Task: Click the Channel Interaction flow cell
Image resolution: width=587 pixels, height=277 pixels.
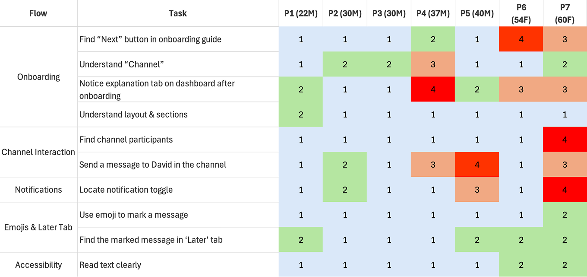Action: pos(38,152)
